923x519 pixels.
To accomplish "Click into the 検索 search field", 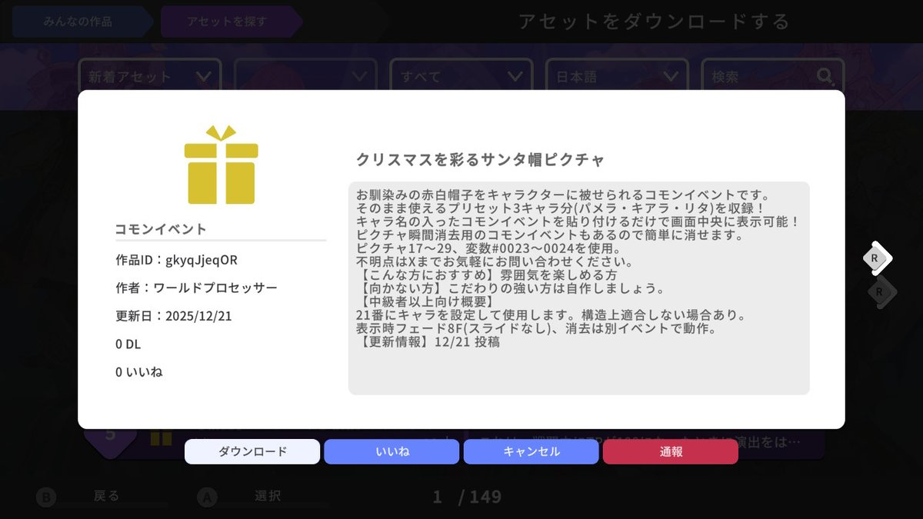I will (771, 76).
